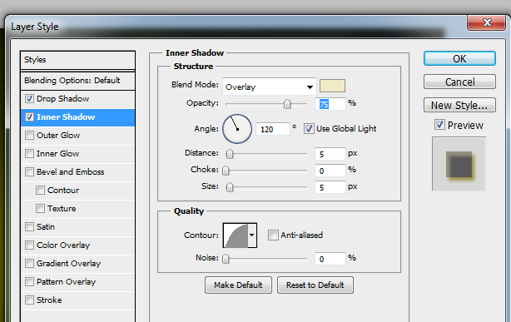Enable the Gradient Overlay checkbox
This screenshot has height=322, width=511.
[29, 263]
